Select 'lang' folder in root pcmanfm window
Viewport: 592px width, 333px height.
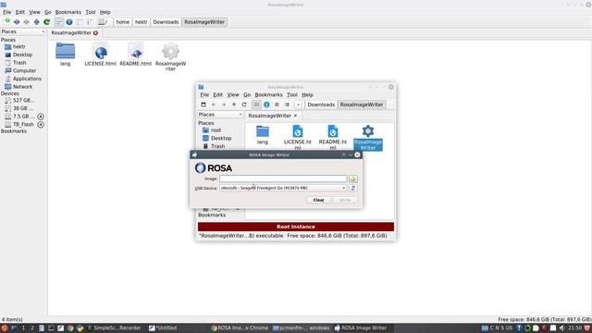(263, 135)
